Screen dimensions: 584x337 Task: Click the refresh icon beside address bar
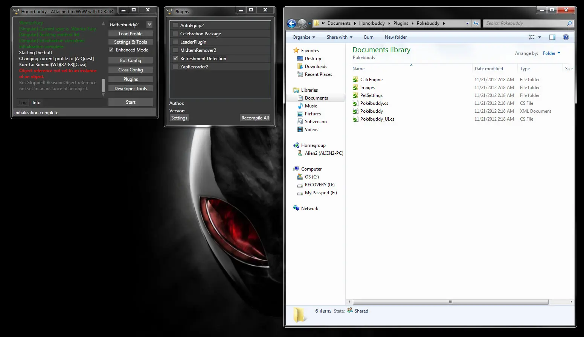pos(476,23)
